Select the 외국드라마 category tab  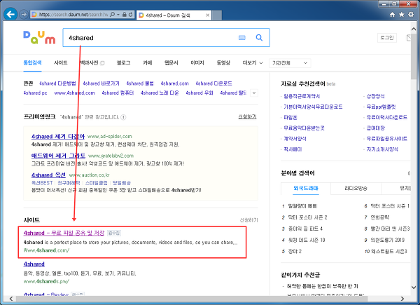[x=306, y=189]
